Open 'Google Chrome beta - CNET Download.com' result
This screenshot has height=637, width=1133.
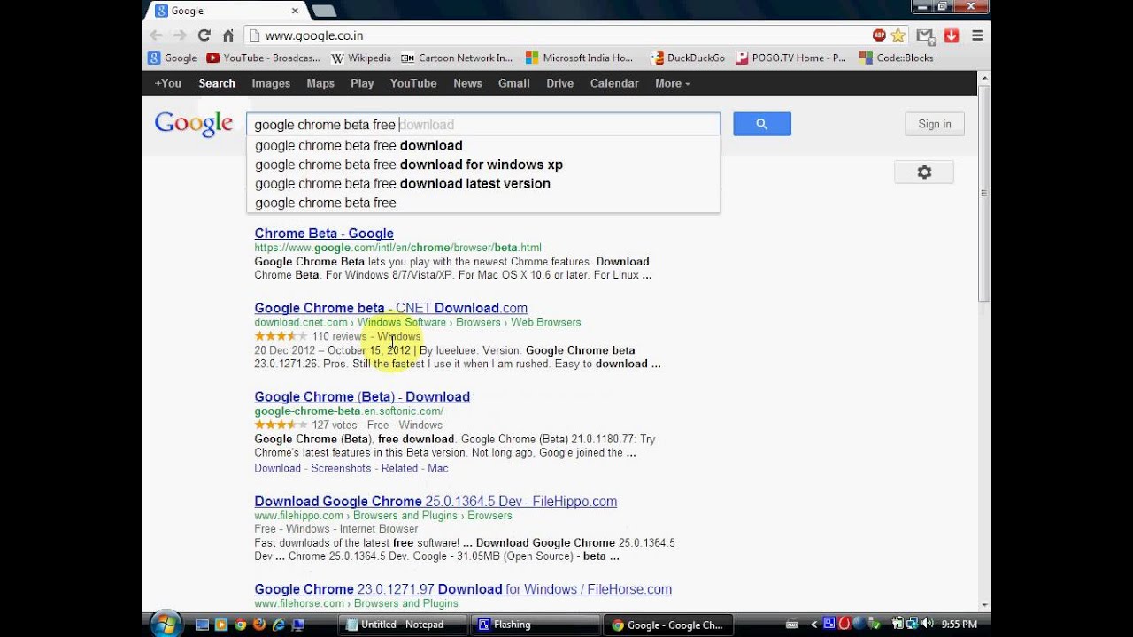click(x=390, y=308)
